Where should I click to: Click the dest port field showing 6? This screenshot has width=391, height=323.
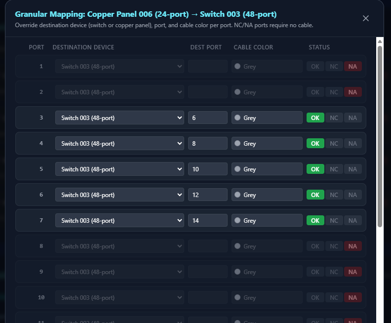(207, 118)
